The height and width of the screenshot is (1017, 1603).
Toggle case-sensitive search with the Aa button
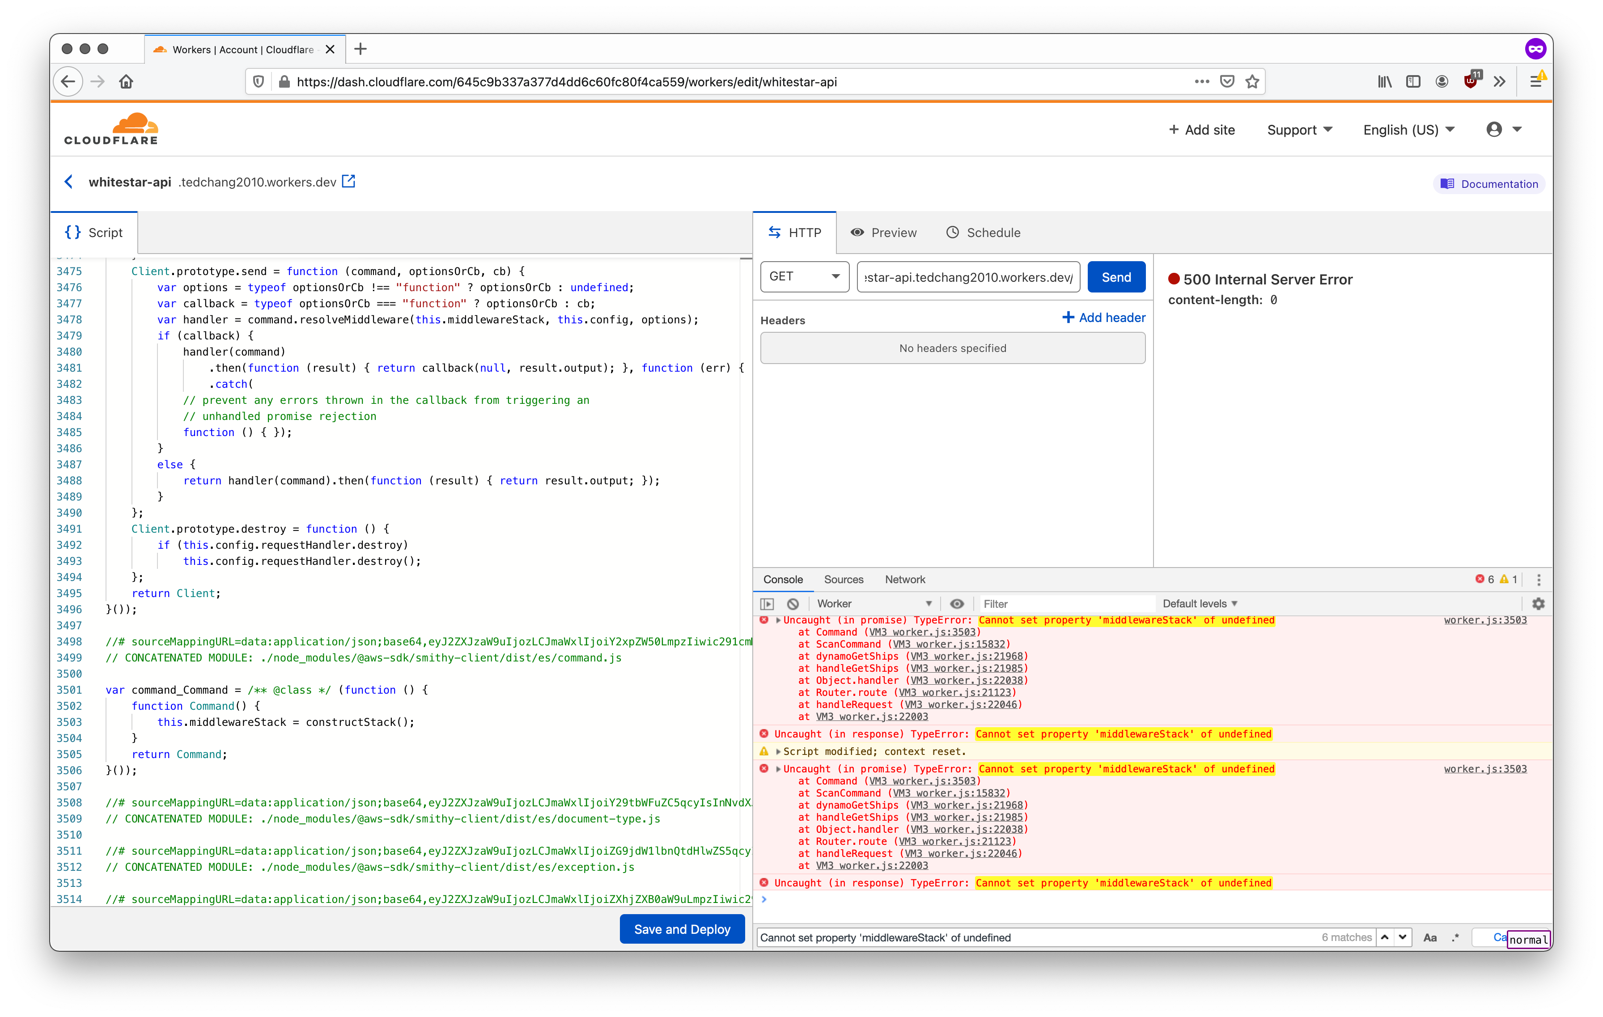pos(1430,937)
